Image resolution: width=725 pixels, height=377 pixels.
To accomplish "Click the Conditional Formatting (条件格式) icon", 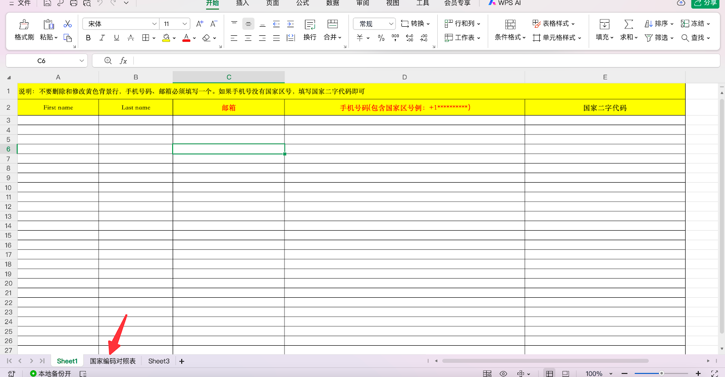I will (x=510, y=24).
